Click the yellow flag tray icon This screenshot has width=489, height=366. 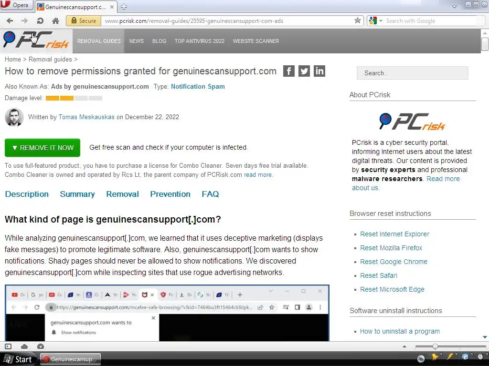click(x=435, y=357)
